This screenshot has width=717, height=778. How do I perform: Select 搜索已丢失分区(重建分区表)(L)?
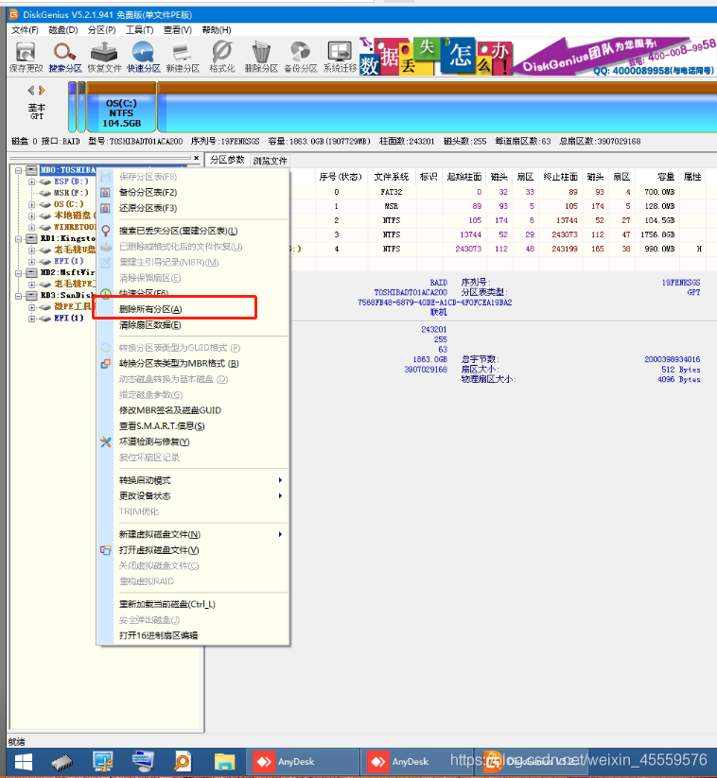pos(193,231)
